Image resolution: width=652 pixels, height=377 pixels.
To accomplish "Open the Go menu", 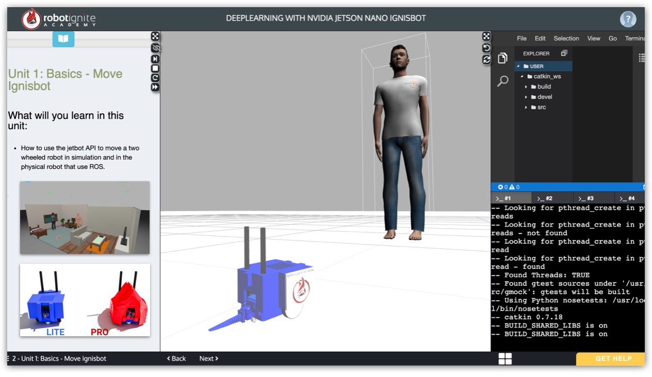I will pyautogui.click(x=613, y=39).
